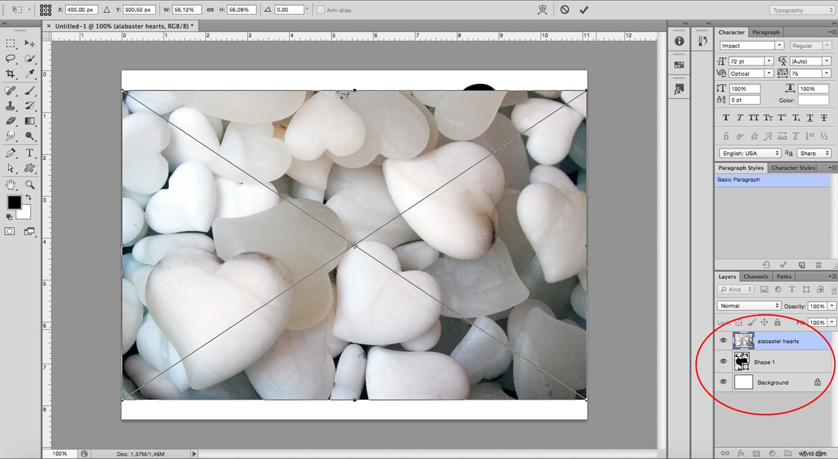Screen dimensions: 838x459
Task: Toggle Background layer visibility
Action: (723, 382)
